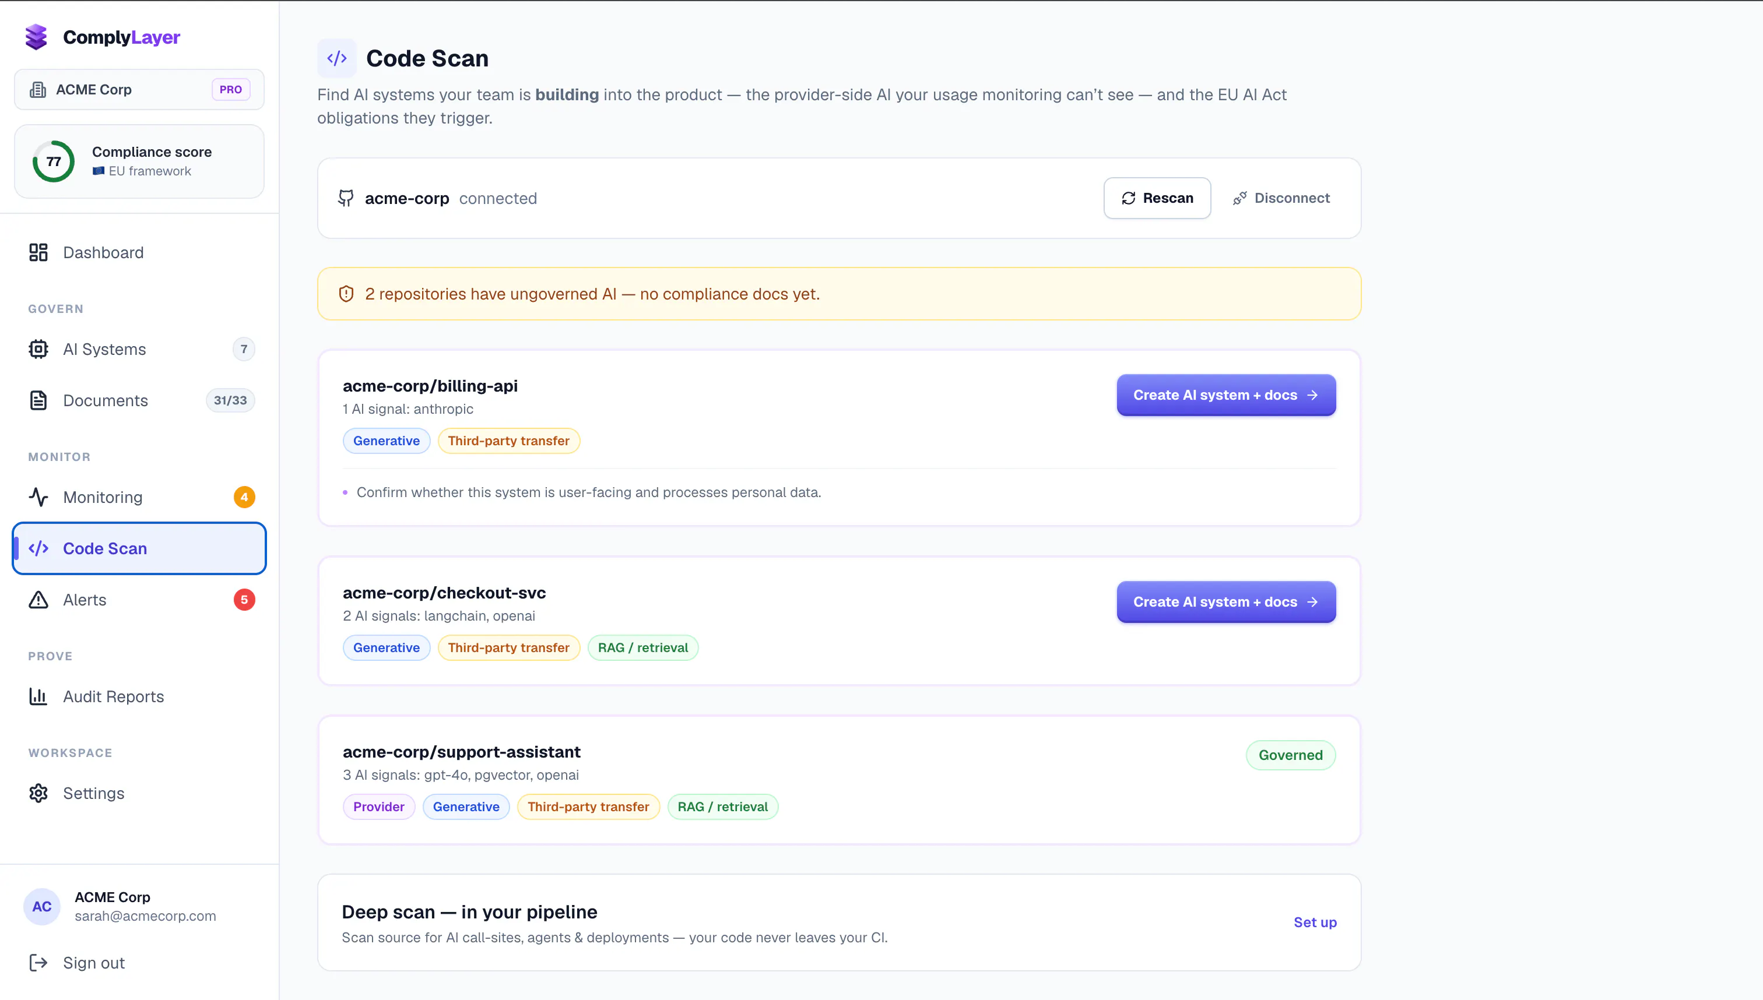
Task: Click the Settings gear icon
Action: point(38,793)
